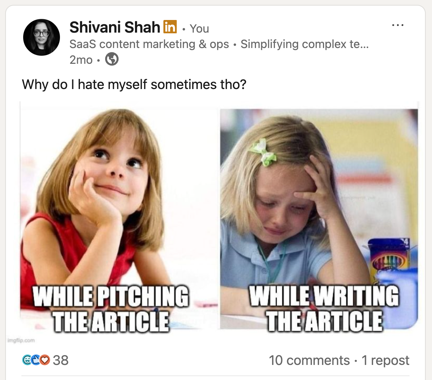Open Shivani Shah's profile photo
The image size is (432, 380).
pos(41,37)
